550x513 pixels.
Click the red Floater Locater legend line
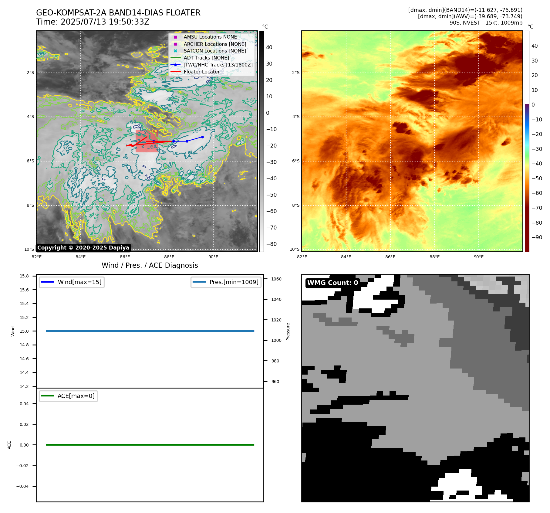pyautogui.click(x=175, y=72)
